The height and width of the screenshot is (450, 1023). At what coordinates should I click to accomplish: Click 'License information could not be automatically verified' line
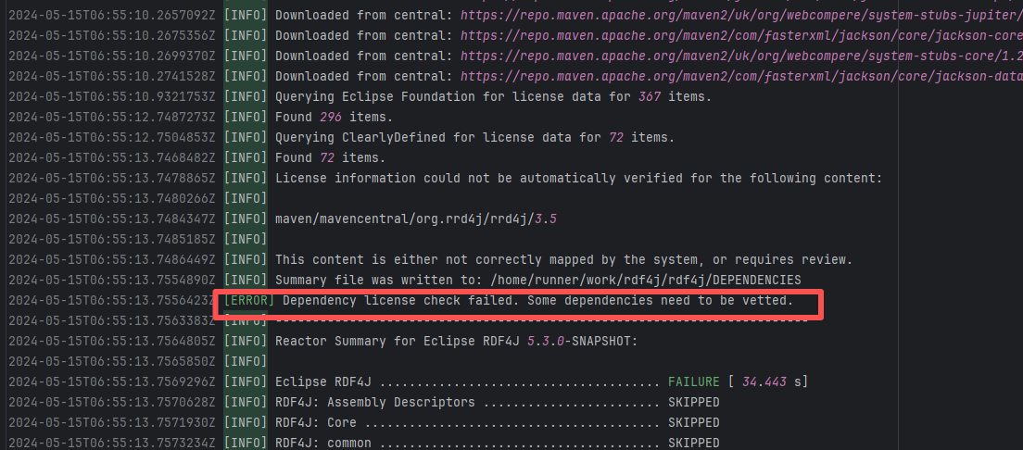pyautogui.click(x=578, y=178)
